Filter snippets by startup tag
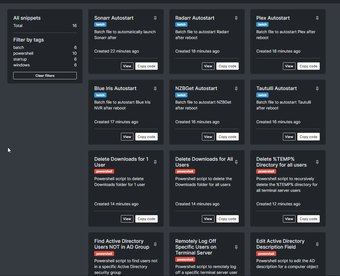This screenshot has height=276, width=340. pos(45,59)
